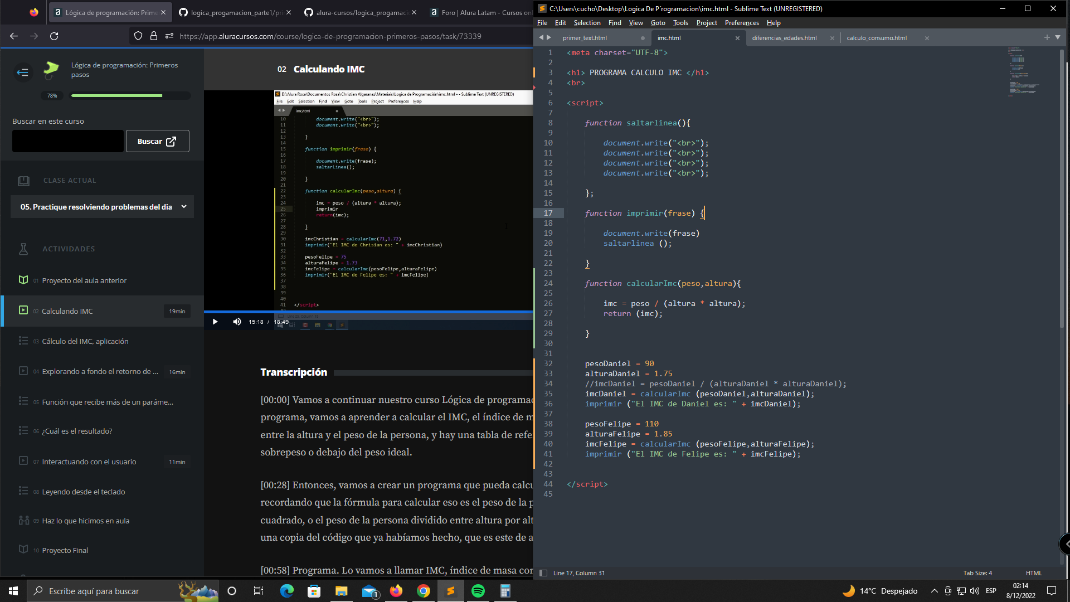Viewport: 1070px width, 602px height.
Task: Switch to the 'logica_progamacion_parte1' GitHub tab
Action: tap(236, 12)
